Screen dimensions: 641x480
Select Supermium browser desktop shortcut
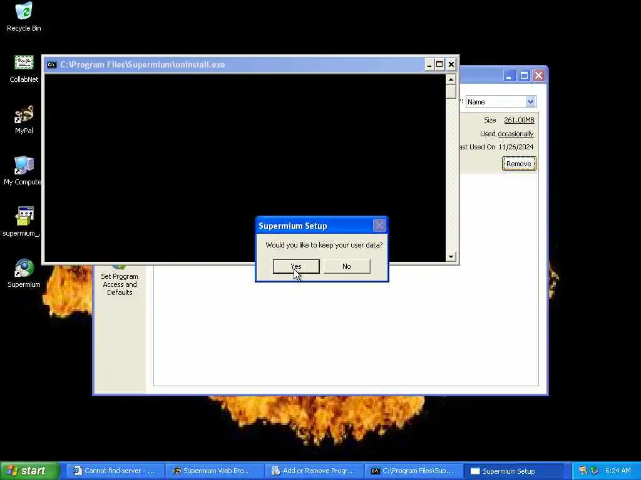click(x=24, y=274)
